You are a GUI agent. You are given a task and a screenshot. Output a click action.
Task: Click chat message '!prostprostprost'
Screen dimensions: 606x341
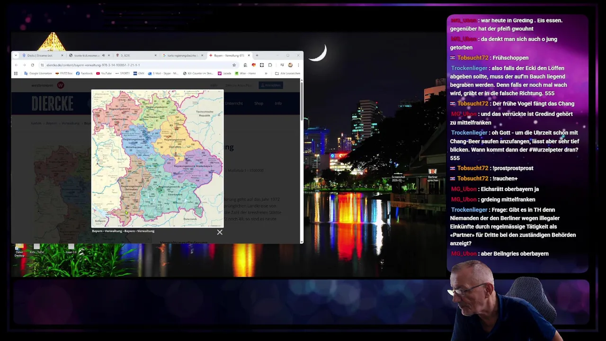point(491,168)
